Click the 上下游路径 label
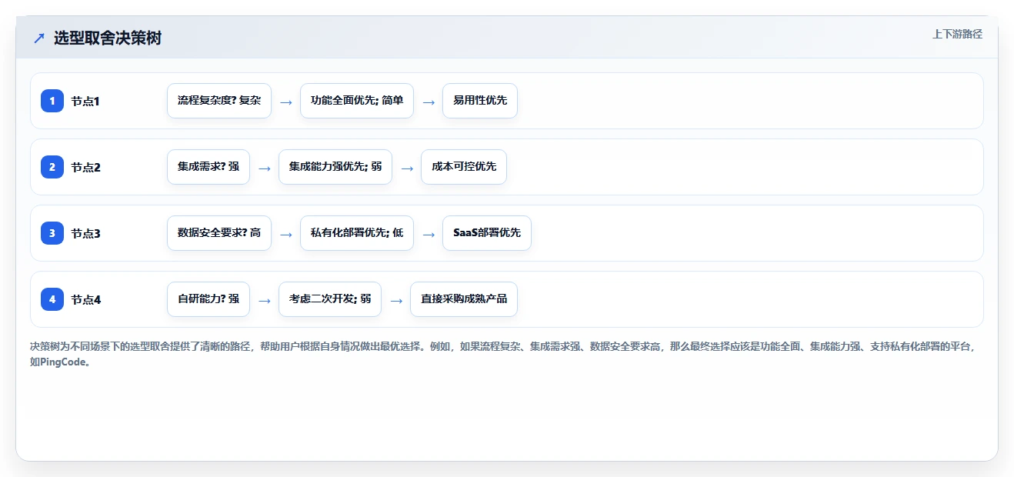The height and width of the screenshot is (477, 1014). pos(957,34)
